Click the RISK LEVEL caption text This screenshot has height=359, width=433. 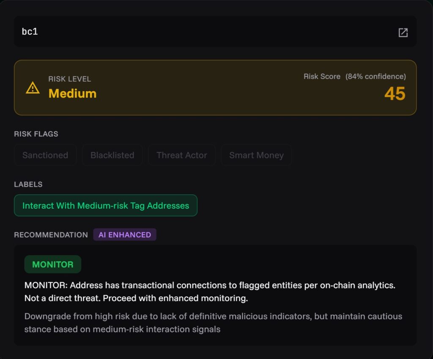click(x=69, y=79)
